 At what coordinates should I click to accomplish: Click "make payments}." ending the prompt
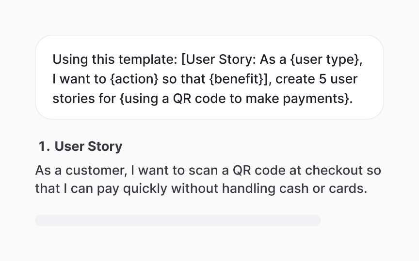[299, 99]
